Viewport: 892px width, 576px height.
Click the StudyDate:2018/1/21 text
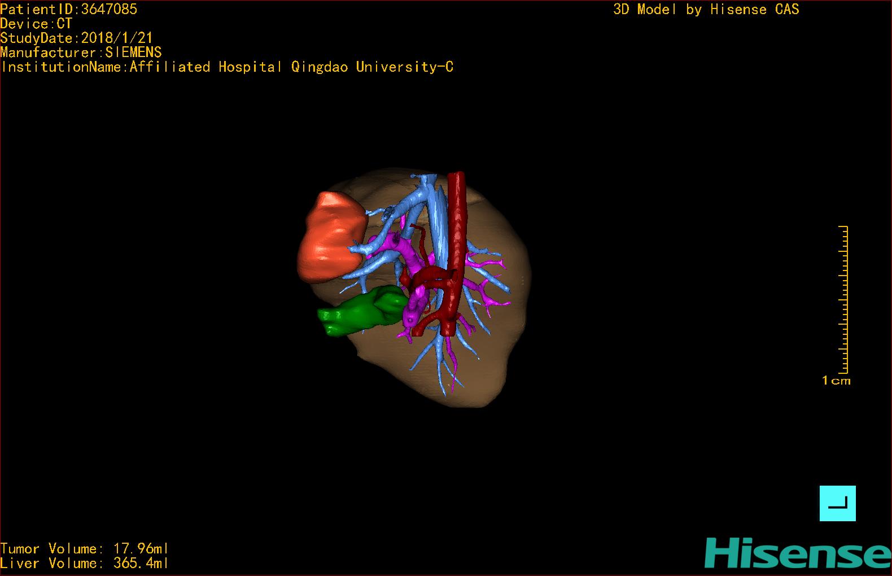[77, 38]
